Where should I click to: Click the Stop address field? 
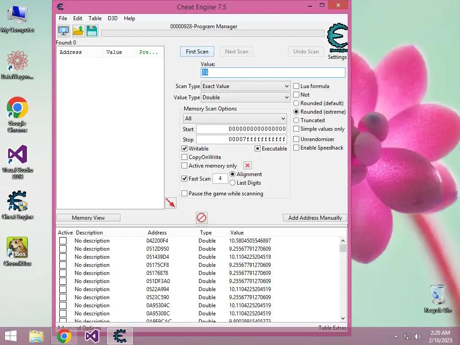(x=241, y=139)
